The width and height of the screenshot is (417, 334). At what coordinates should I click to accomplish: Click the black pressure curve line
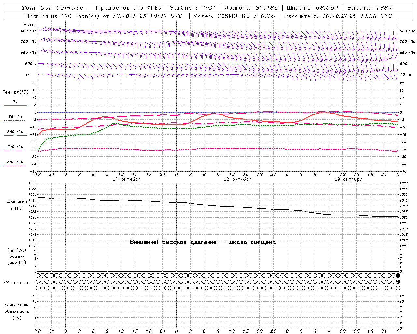pos(218,206)
